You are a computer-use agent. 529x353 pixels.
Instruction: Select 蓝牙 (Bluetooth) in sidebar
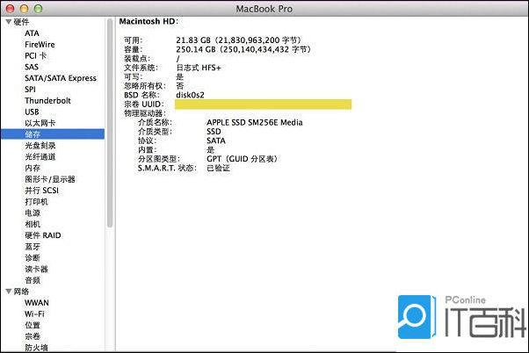coord(33,247)
